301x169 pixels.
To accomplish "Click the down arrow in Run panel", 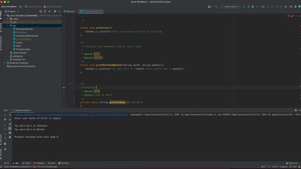I will pyautogui.click(x=10, y=119).
